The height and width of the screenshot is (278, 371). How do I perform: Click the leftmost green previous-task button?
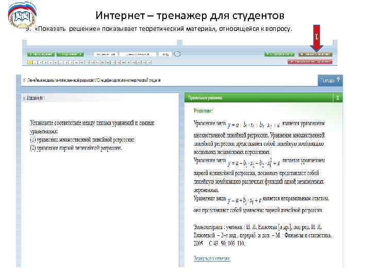click(41, 55)
